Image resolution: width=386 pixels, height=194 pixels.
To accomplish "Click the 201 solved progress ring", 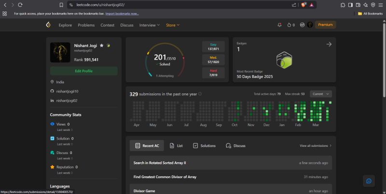I will pyautogui.click(x=165, y=60).
